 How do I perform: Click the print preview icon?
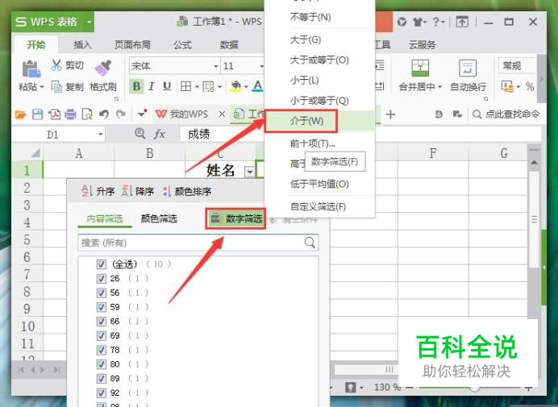[87, 114]
